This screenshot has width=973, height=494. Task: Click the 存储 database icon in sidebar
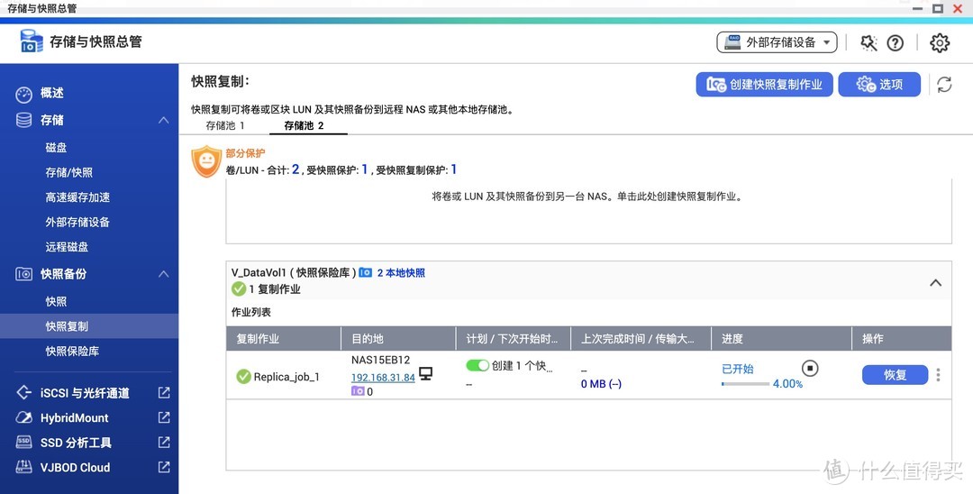tap(23, 120)
